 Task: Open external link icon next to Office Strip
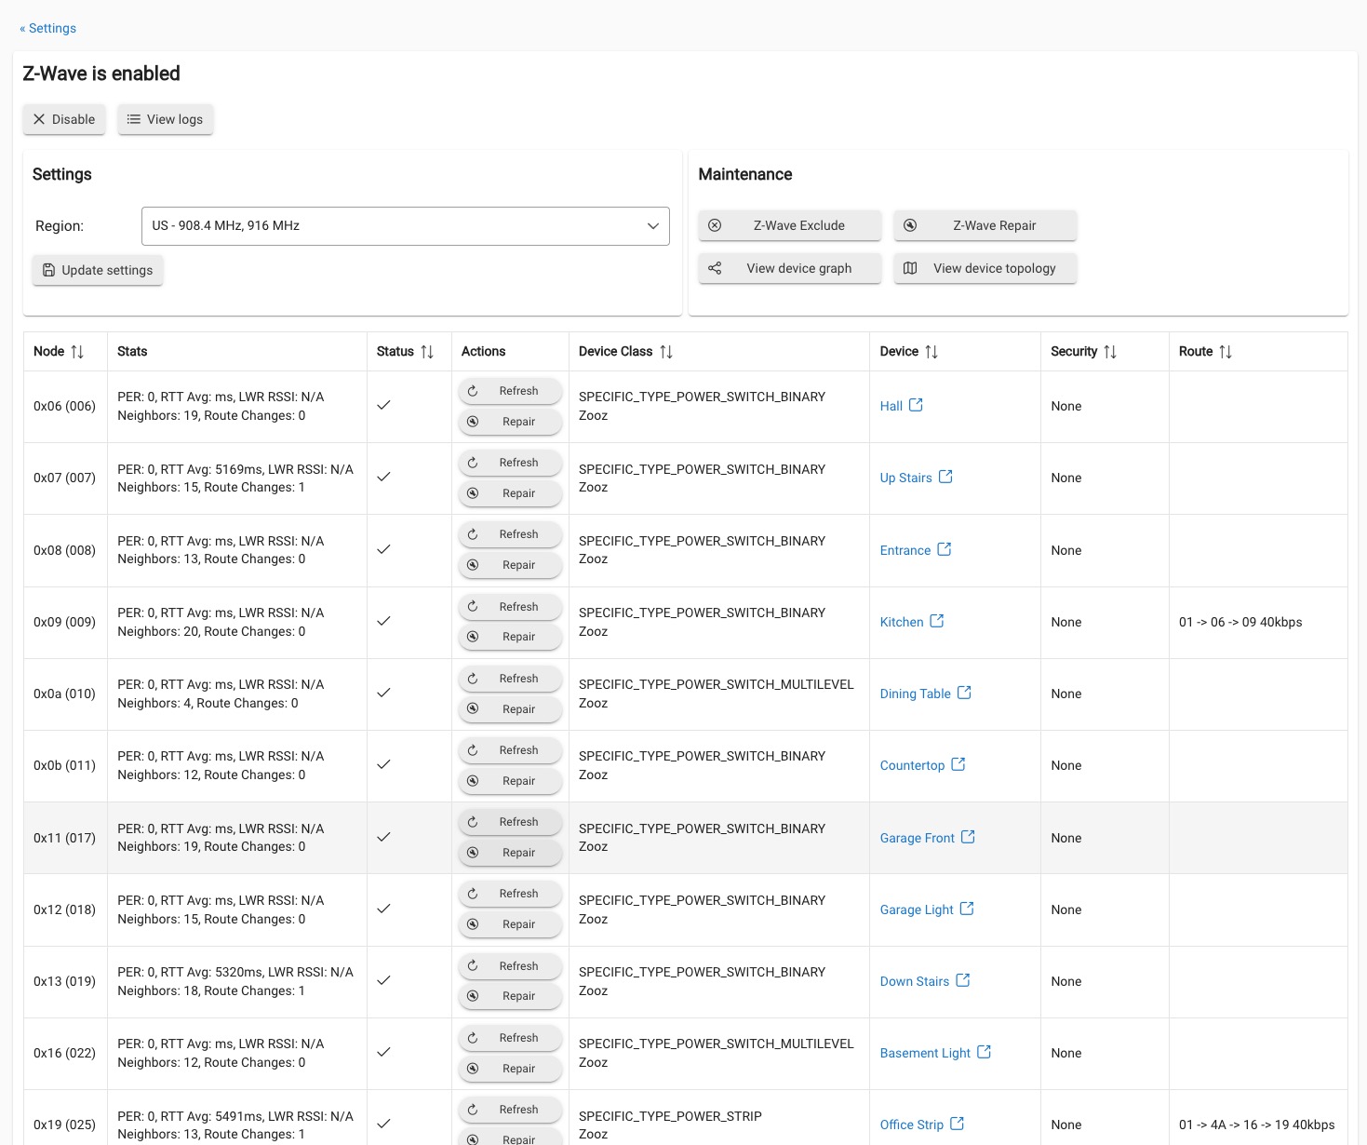(957, 1124)
